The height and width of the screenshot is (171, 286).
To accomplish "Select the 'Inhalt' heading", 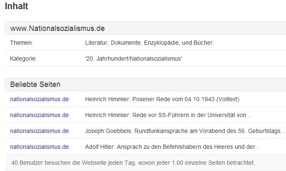I will coord(16,6).
